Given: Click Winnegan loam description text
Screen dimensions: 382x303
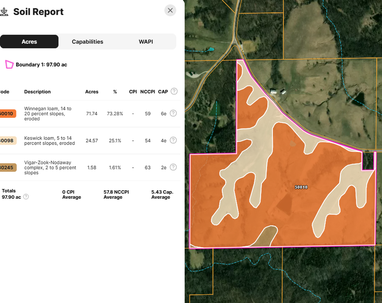Looking at the screenshot, I should click(x=48, y=114).
